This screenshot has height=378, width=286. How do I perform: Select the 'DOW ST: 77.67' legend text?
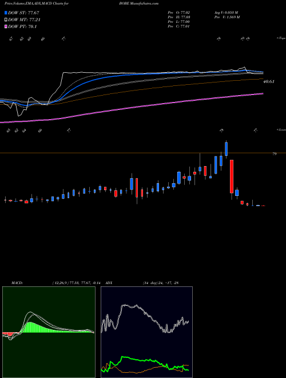[23, 13]
